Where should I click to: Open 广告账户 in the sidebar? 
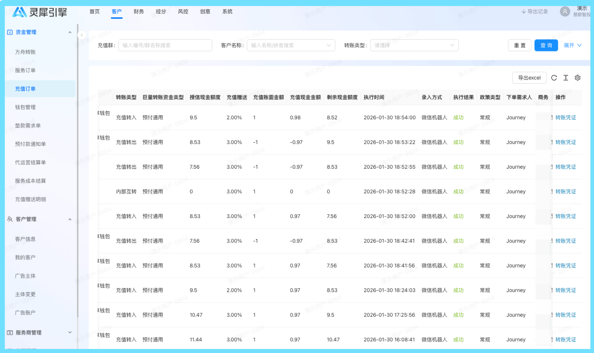(40, 312)
